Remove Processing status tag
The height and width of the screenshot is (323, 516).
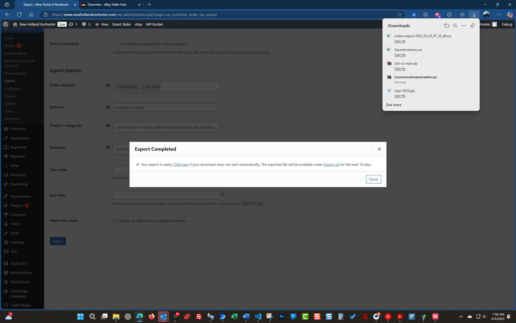[117, 87]
